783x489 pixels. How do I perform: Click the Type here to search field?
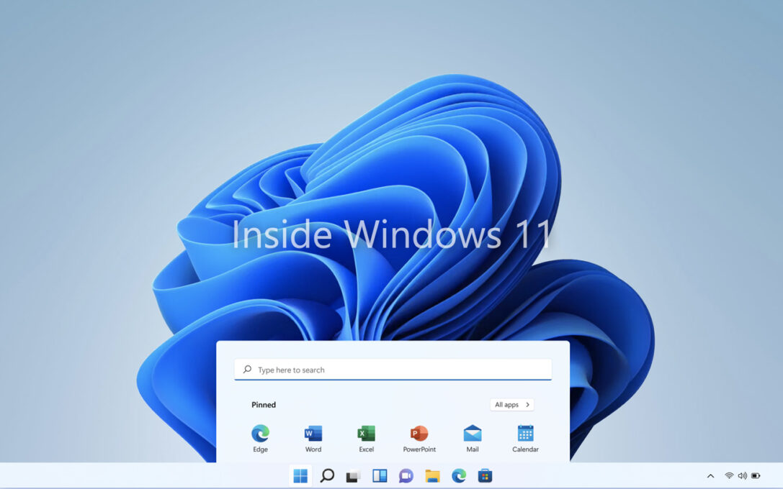[393, 370]
